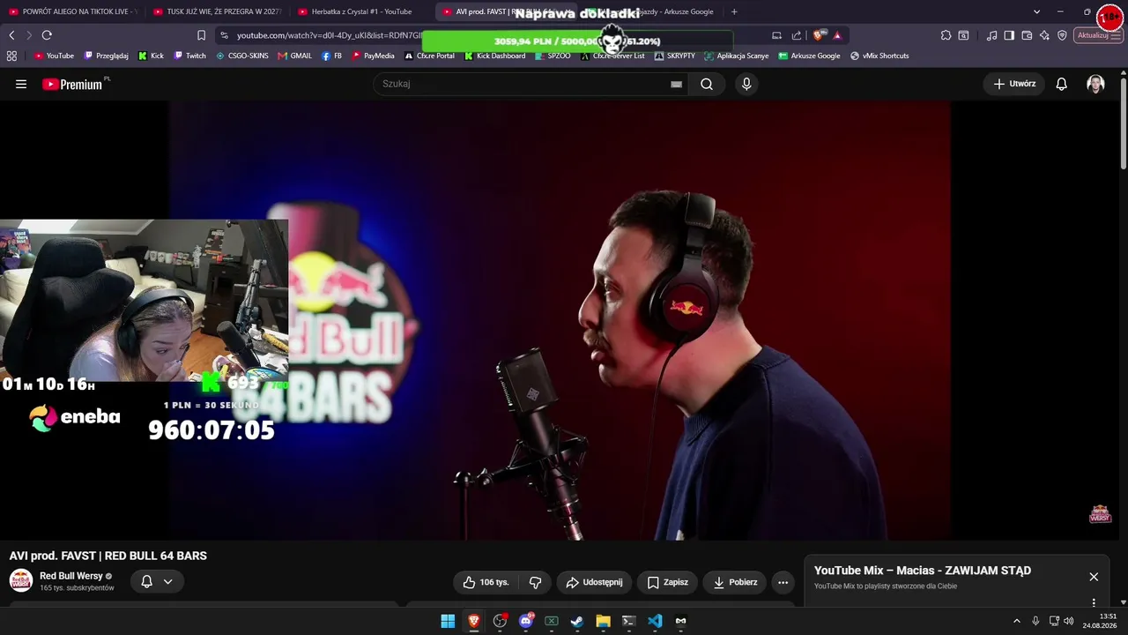Screen dimensions: 1128x635
Task: Open Discord from the taskbar
Action: pos(526,621)
